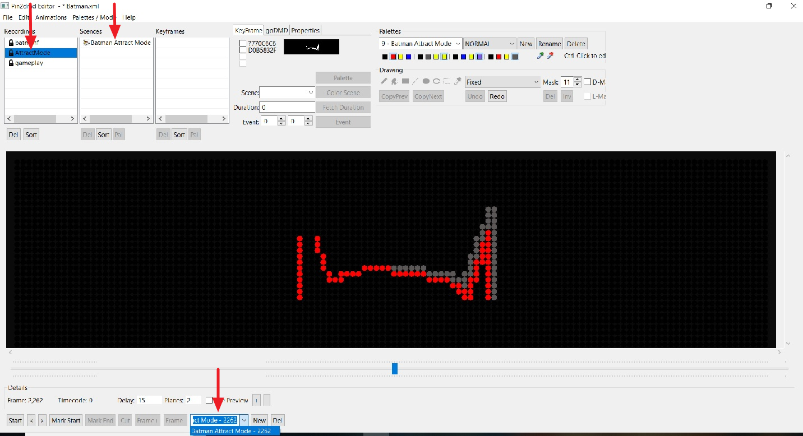Toggle the D0B5832F keyframe checkbox
The width and height of the screenshot is (803, 436).
[243, 50]
